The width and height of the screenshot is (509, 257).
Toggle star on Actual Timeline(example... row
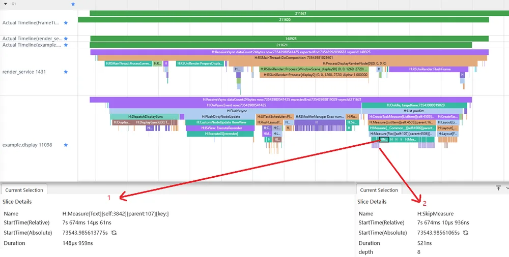click(x=66, y=45)
